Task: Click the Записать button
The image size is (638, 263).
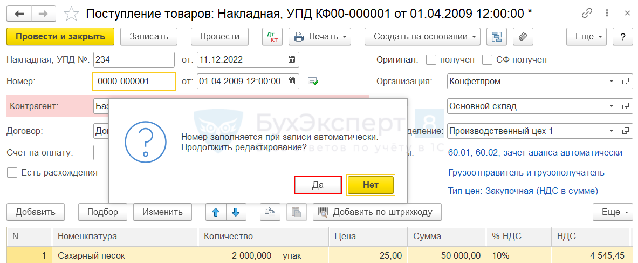Action: (149, 36)
